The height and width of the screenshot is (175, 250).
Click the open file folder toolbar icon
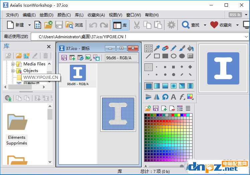pyautogui.click(x=48, y=25)
